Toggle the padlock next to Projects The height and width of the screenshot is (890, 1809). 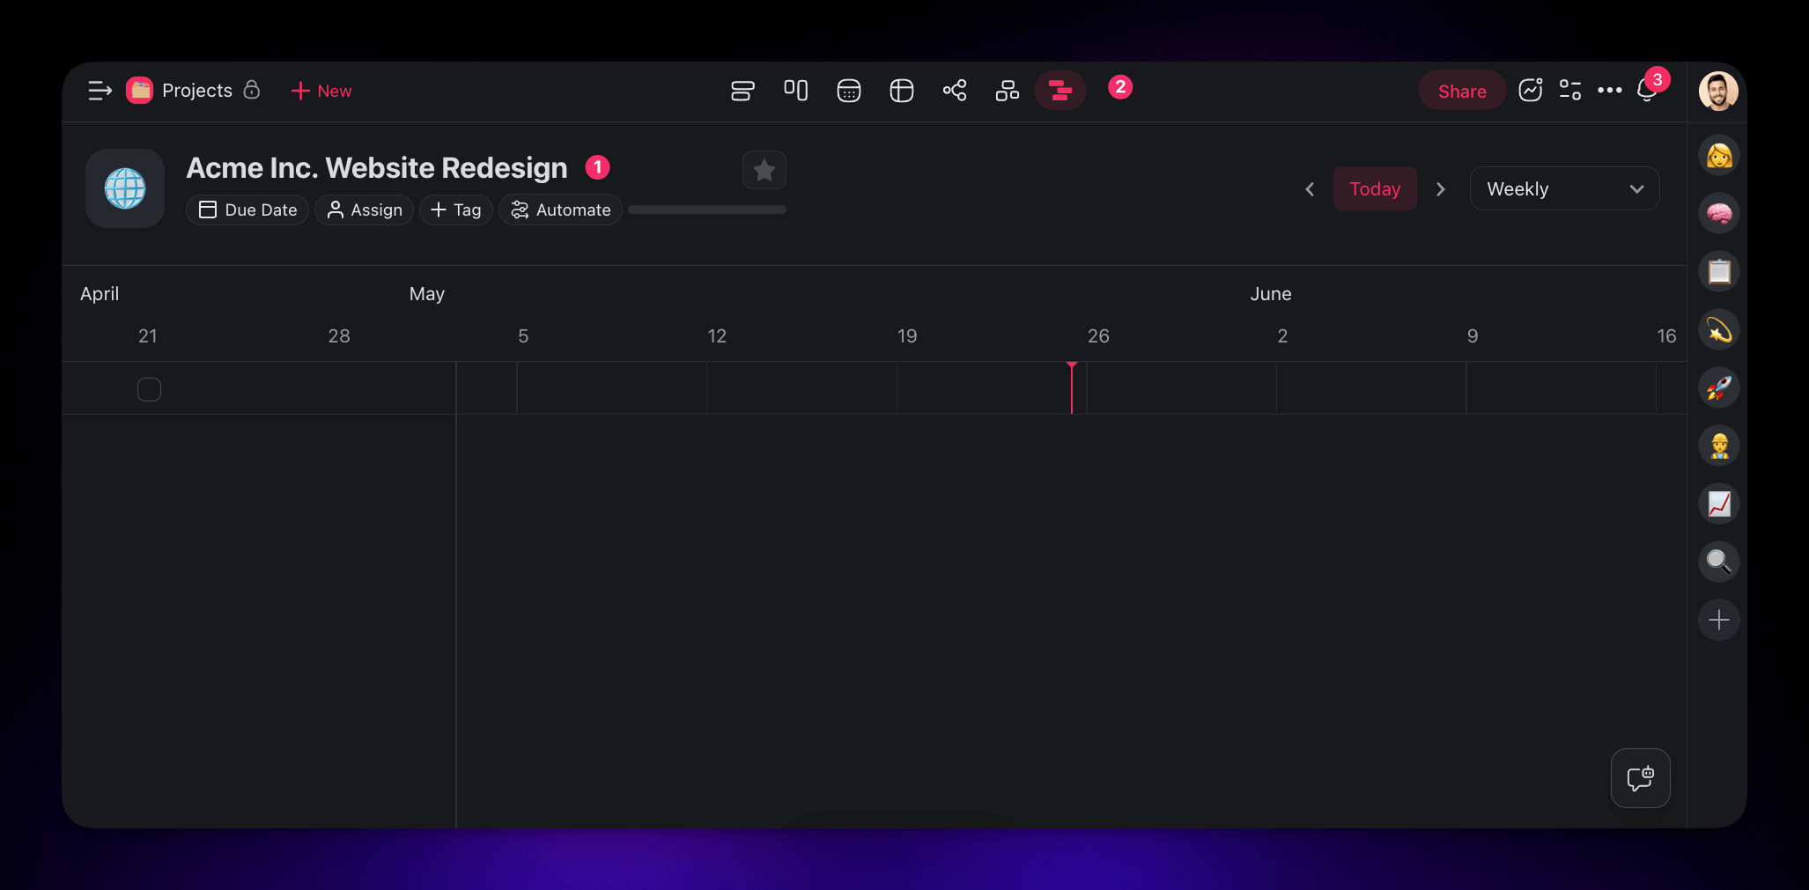click(252, 90)
